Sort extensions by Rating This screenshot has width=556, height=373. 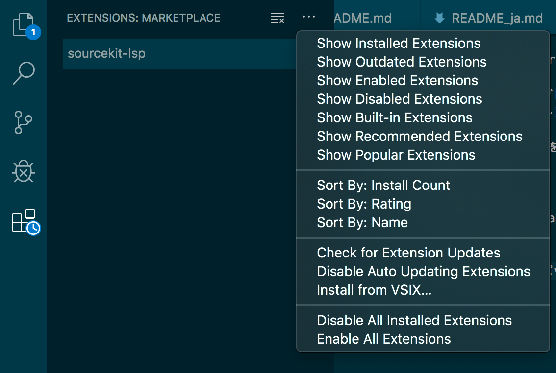point(364,204)
